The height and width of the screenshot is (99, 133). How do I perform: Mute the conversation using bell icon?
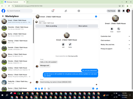[112, 29]
